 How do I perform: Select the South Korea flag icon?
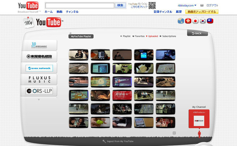(x=203, y=21)
